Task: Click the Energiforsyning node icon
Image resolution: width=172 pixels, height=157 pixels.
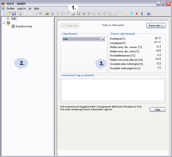Action: pos(13,26)
